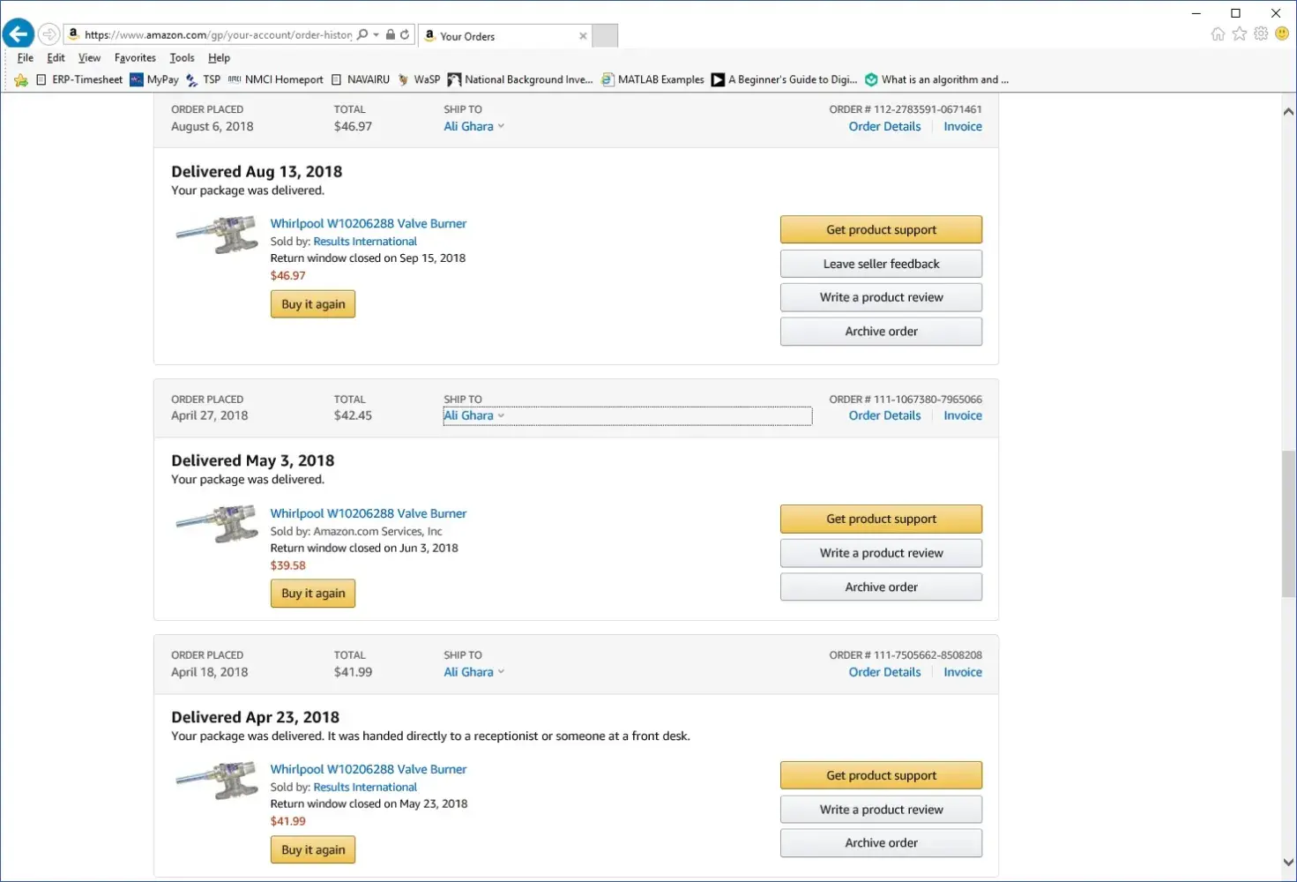Viewport: 1297px width, 882px height.
Task: Click the smiley feedback icon
Action: pos(1282,34)
